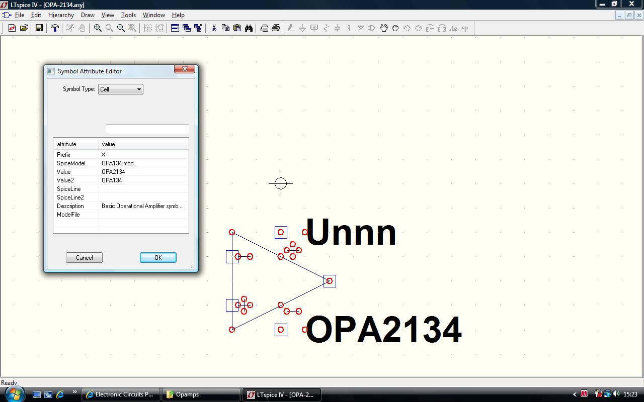Open the Hierarchy menu
644x402 pixels.
[x=61, y=15]
